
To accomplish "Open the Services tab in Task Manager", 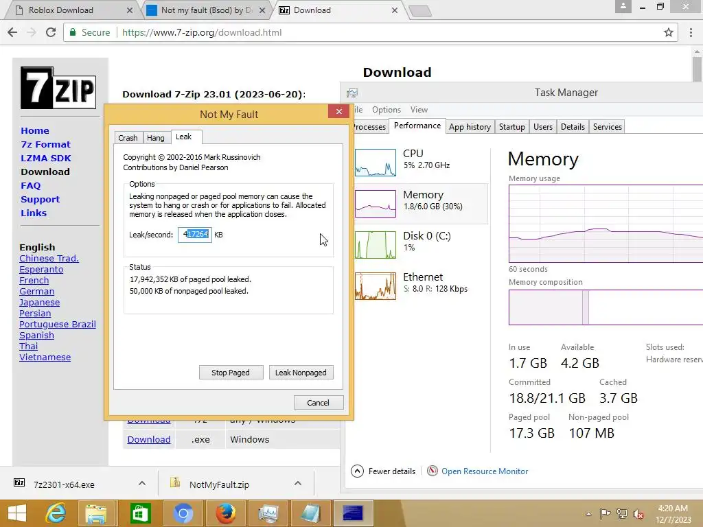I will click(608, 127).
